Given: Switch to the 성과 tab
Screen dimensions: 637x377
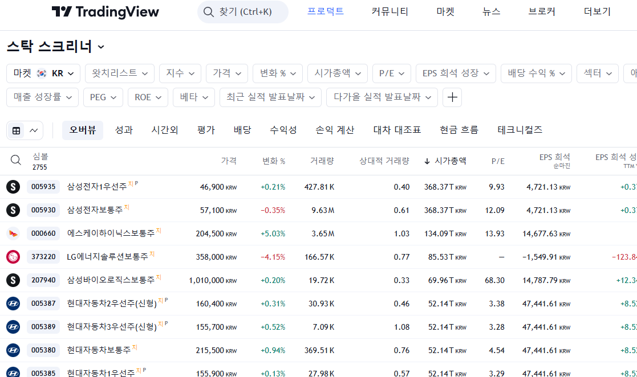Looking at the screenshot, I should (124, 130).
